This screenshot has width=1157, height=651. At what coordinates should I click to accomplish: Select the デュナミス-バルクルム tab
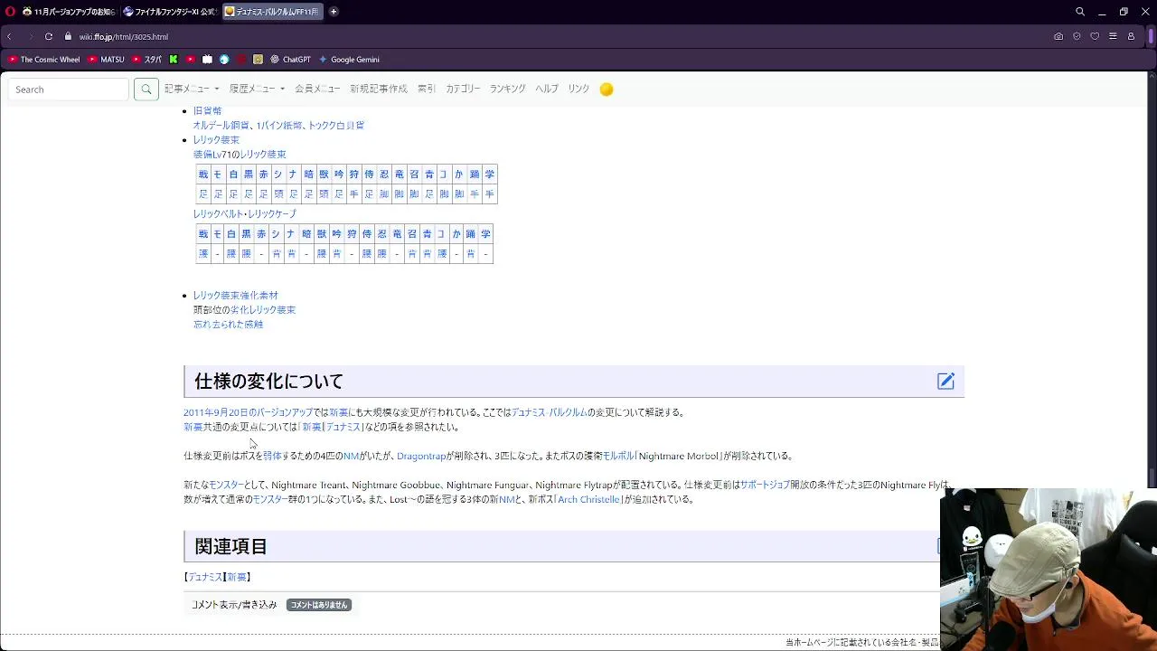(x=271, y=12)
